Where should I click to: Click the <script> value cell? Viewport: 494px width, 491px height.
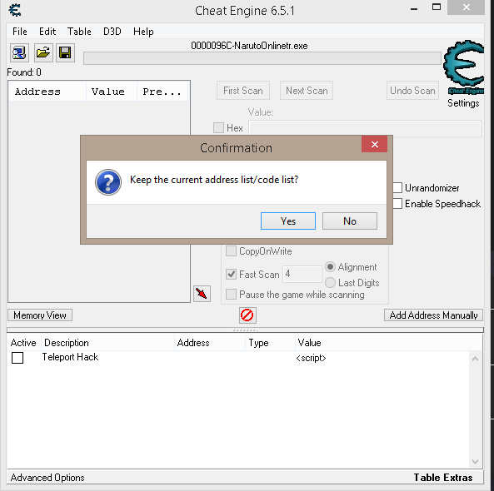pyautogui.click(x=311, y=358)
